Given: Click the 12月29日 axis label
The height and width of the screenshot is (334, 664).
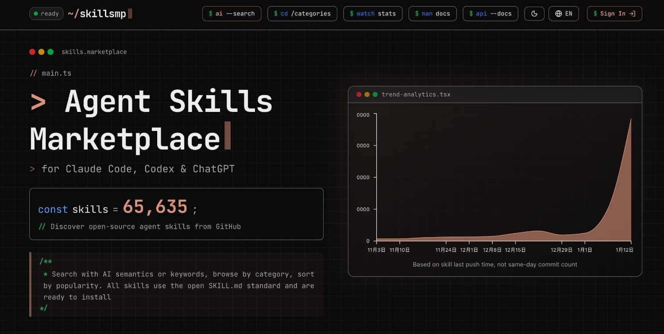Looking at the screenshot, I should (562, 250).
